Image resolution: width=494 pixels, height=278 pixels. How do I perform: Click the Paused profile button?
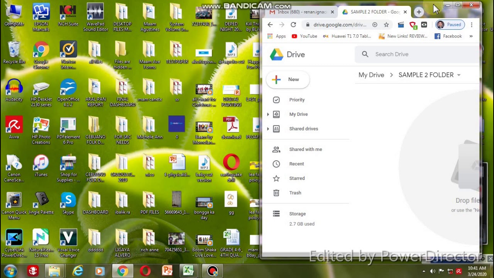[449, 25]
